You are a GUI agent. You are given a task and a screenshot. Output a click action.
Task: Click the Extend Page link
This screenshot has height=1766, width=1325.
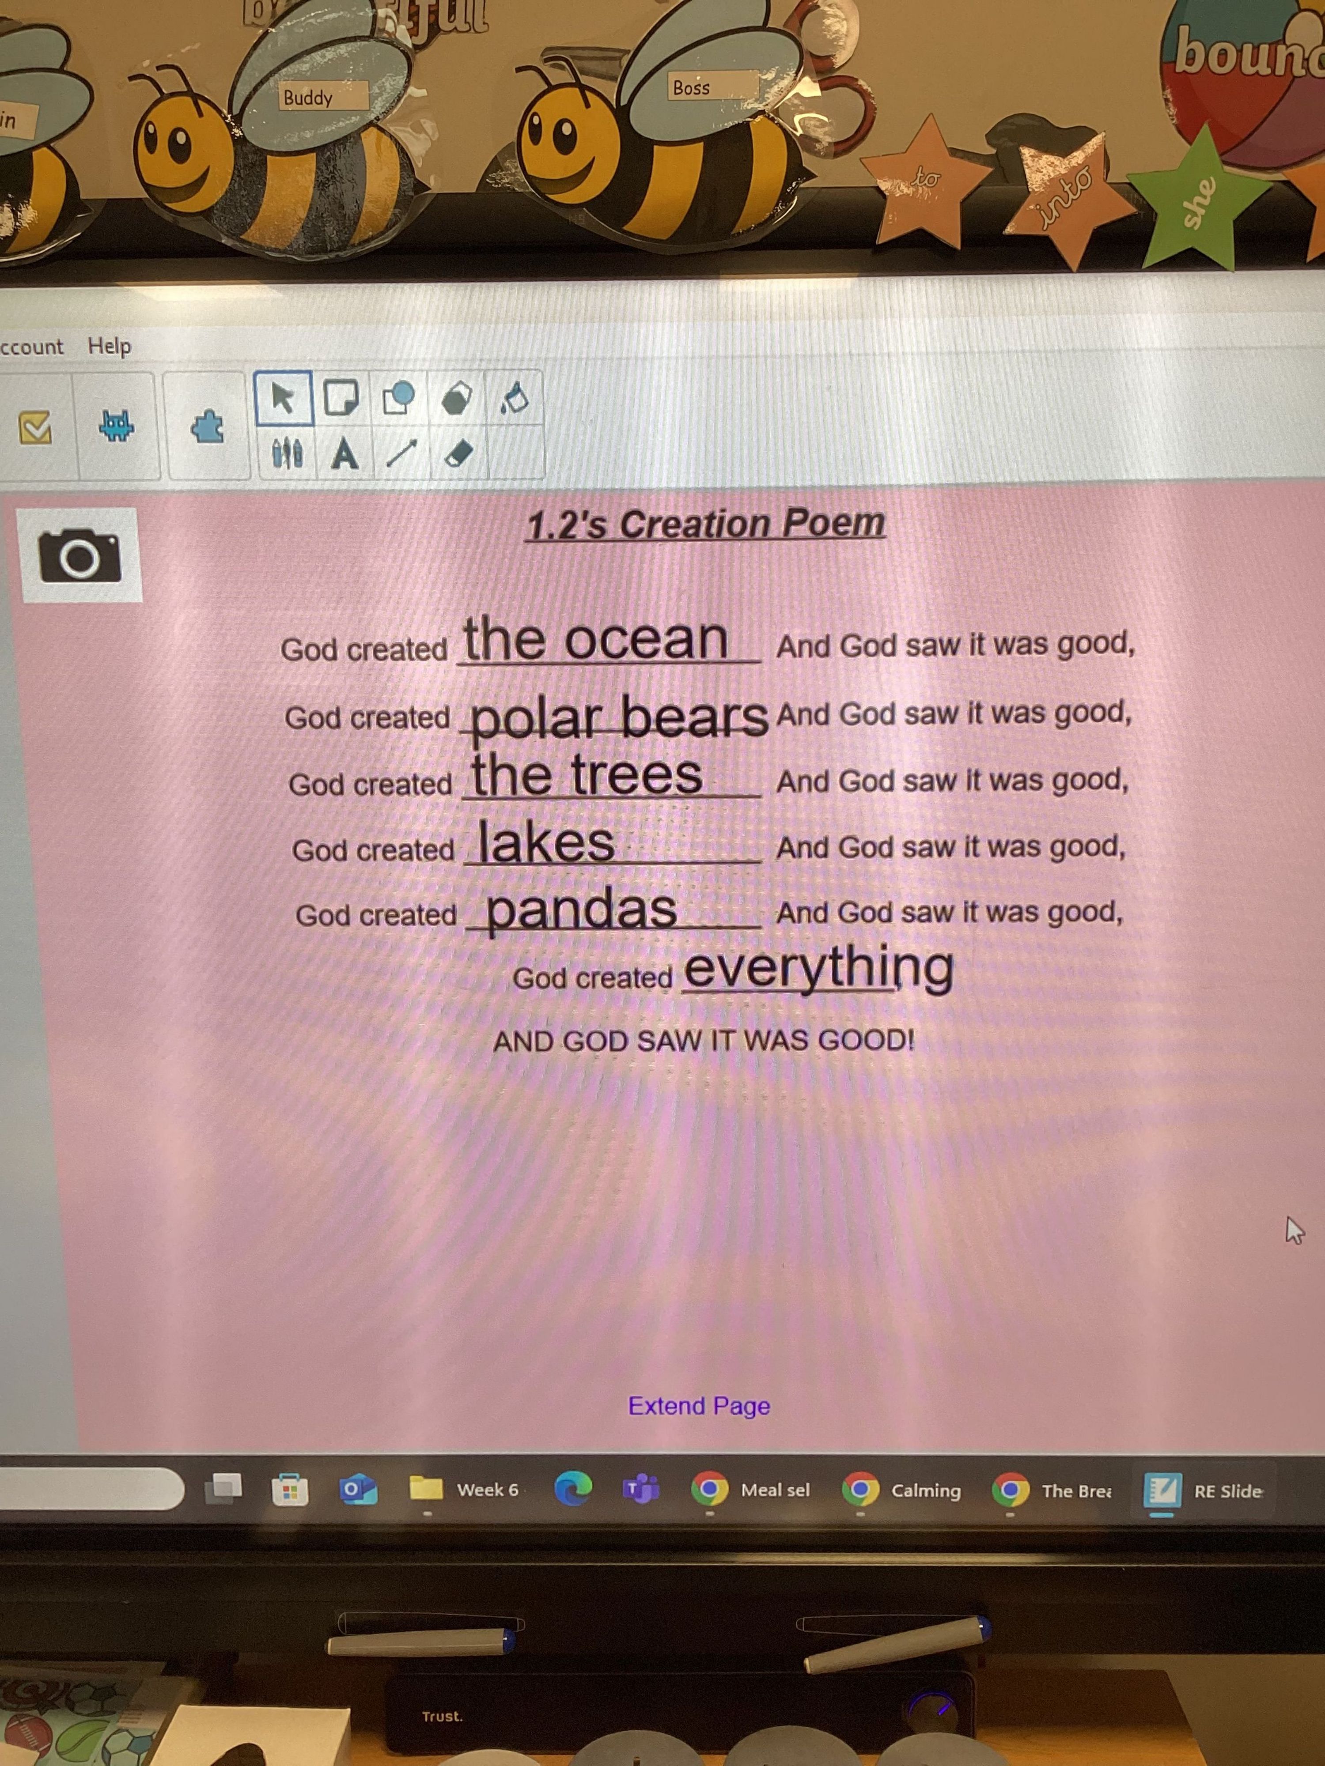coord(699,1405)
